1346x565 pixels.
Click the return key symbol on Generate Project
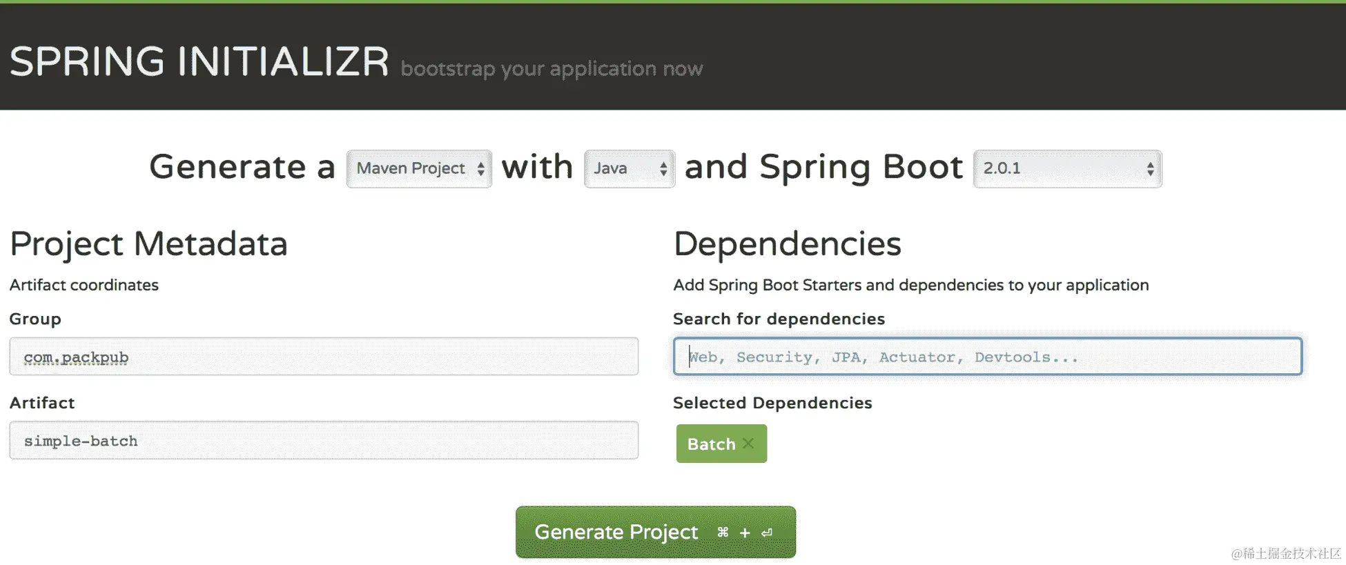(x=767, y=533)
